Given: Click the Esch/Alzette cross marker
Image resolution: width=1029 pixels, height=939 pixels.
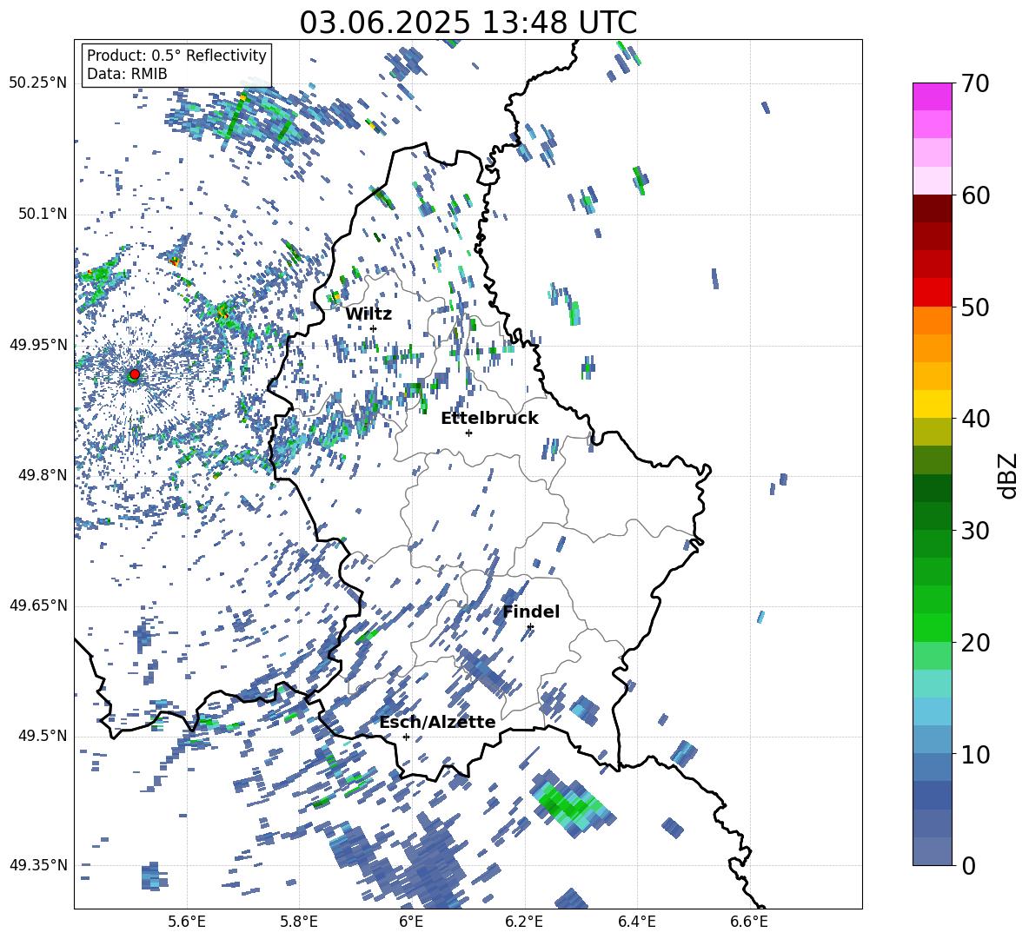Looking at the screenshot, I should [x=406, y=737].
